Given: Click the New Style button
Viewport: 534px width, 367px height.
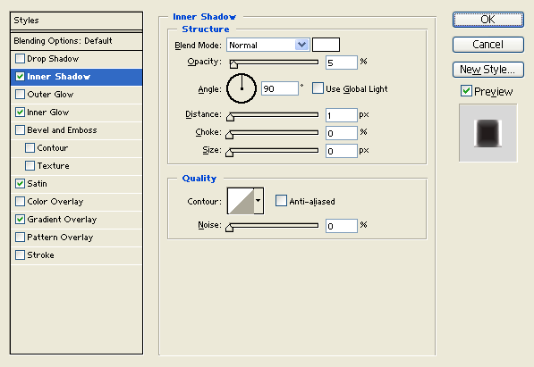Looking at the screenshot, I should coord(488,70).
